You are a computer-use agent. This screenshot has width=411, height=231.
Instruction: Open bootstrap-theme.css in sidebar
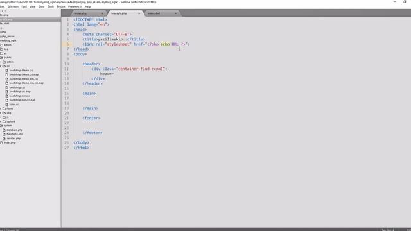pos(21,70)
